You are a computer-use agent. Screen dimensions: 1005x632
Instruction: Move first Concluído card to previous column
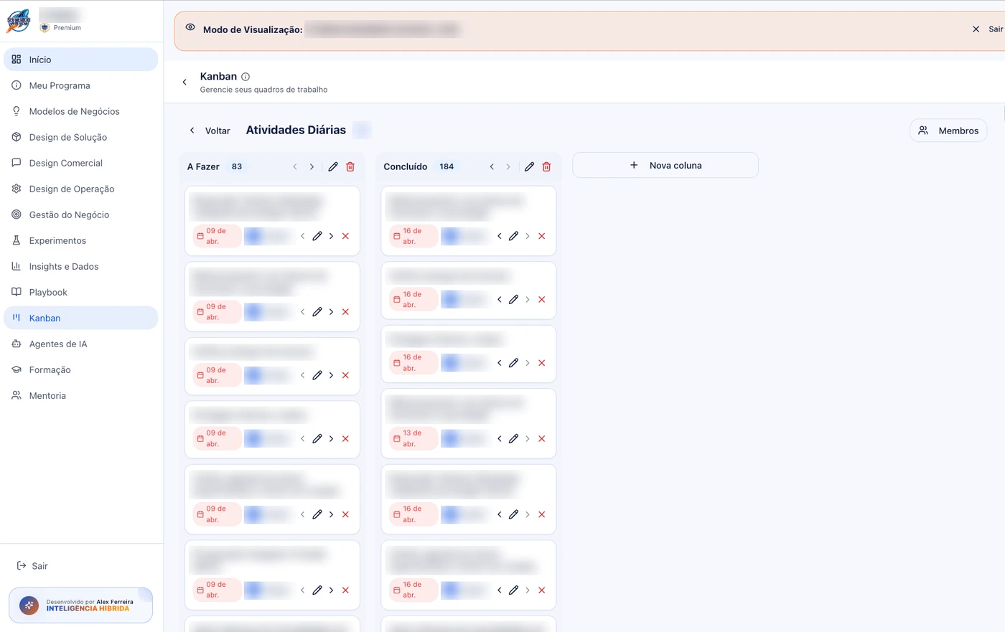(500, 236)
